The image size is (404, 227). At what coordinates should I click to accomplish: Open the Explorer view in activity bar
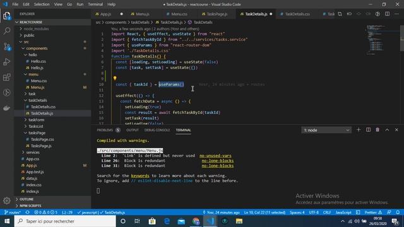tap(7, 16)
